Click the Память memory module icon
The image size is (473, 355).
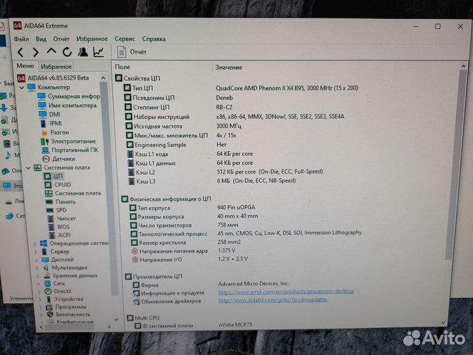click(49, 202)
